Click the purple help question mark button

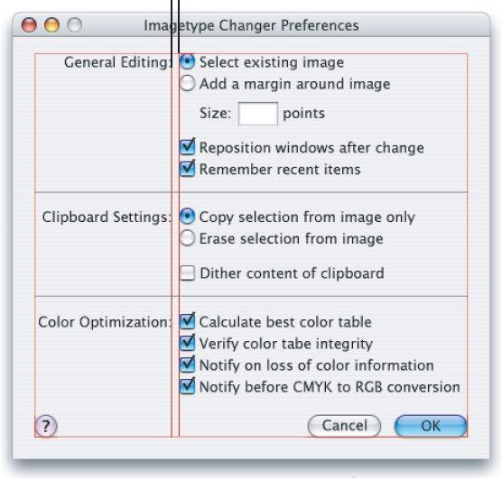pyautogui.click(x=46, y=426)
